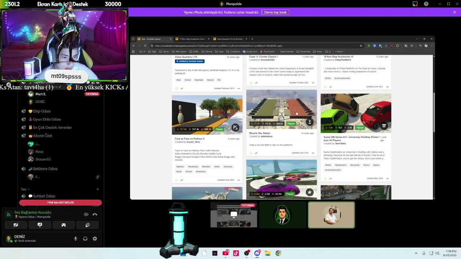The image size is (461, 259).
Task: Mute microphone in Discord user panel
Action: point(76,238)
